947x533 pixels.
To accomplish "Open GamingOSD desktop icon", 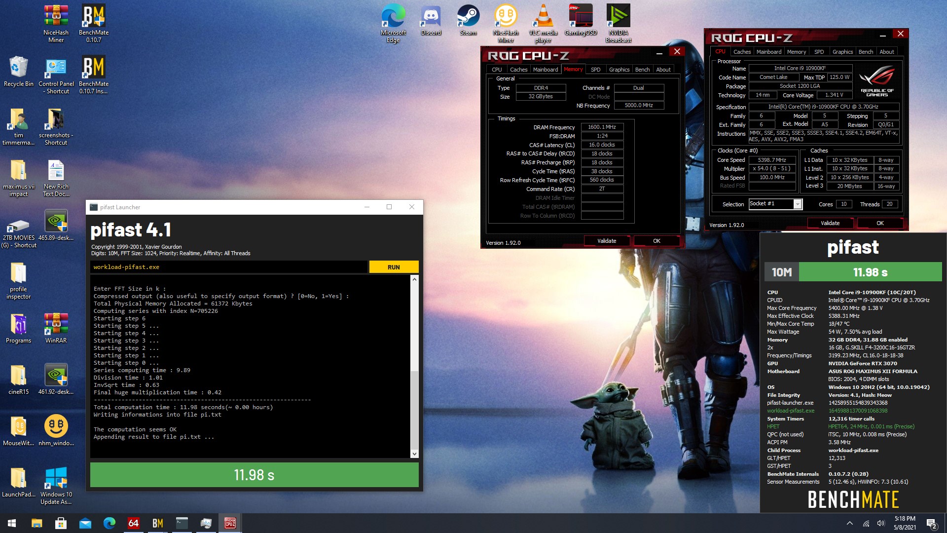I will [x=581, y=20].
